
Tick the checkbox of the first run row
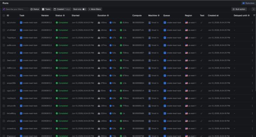(4, 23)
